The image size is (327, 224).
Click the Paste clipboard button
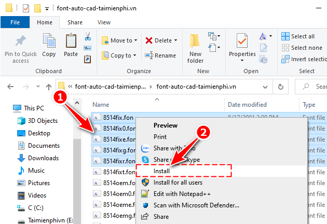tap(71, 45)
